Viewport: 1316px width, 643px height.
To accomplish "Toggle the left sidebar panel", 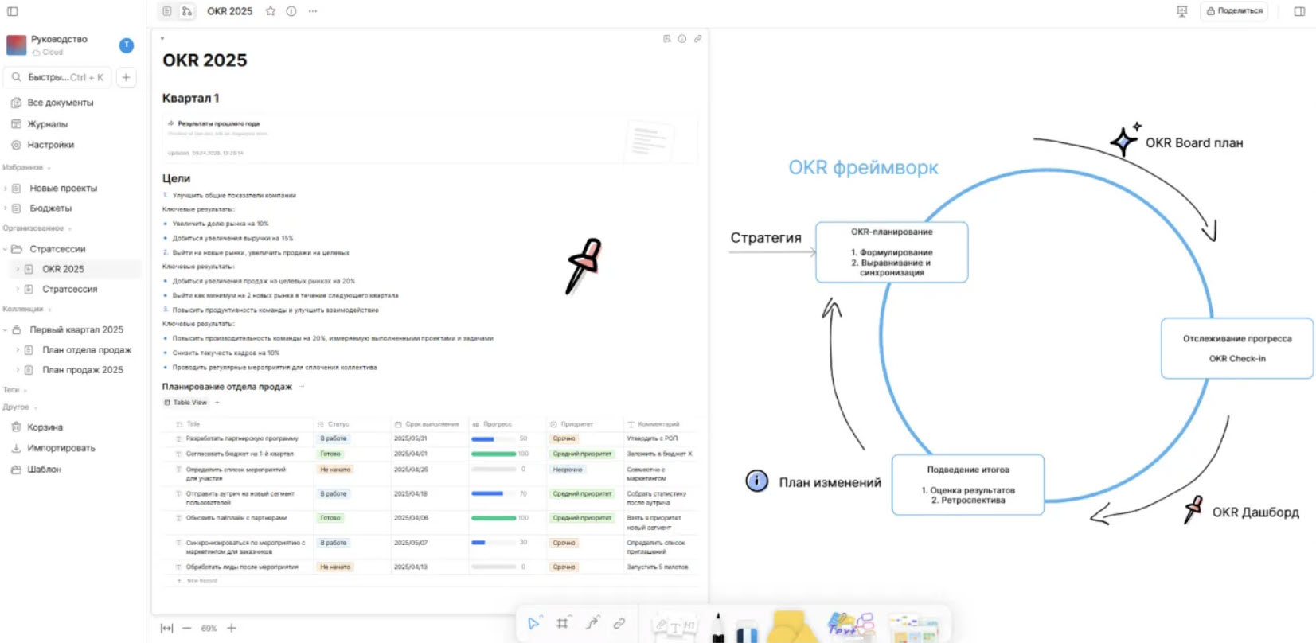I will [x=12, y=11].
